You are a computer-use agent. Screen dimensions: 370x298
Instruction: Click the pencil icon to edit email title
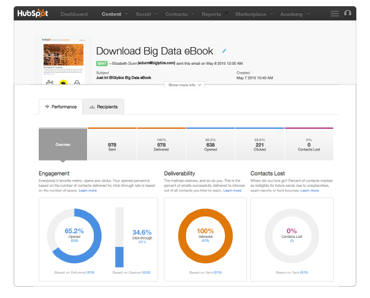(224, 51)
